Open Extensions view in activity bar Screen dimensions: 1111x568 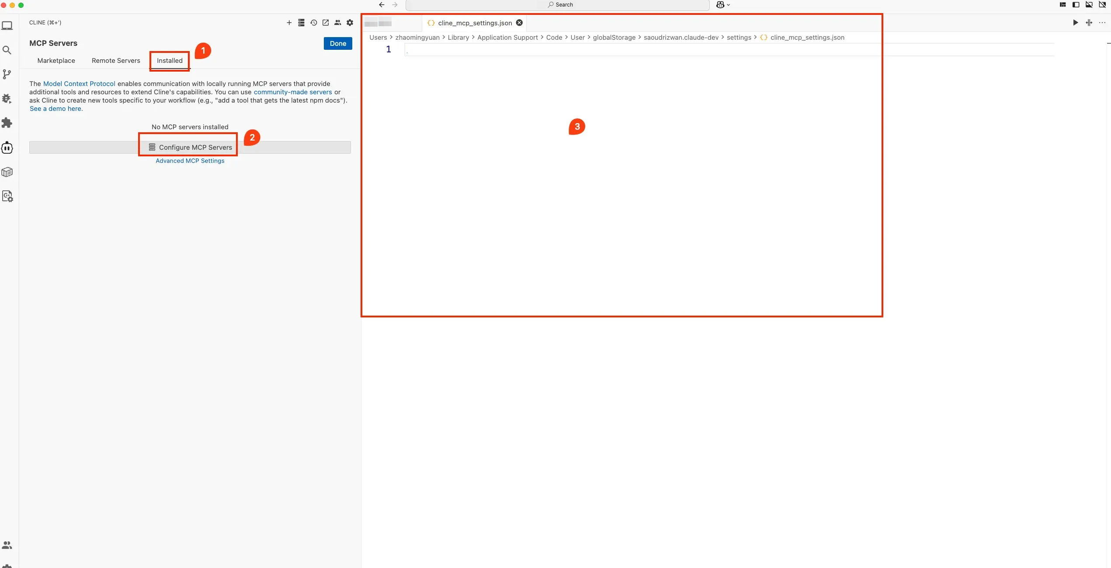[x=7, y=123]
